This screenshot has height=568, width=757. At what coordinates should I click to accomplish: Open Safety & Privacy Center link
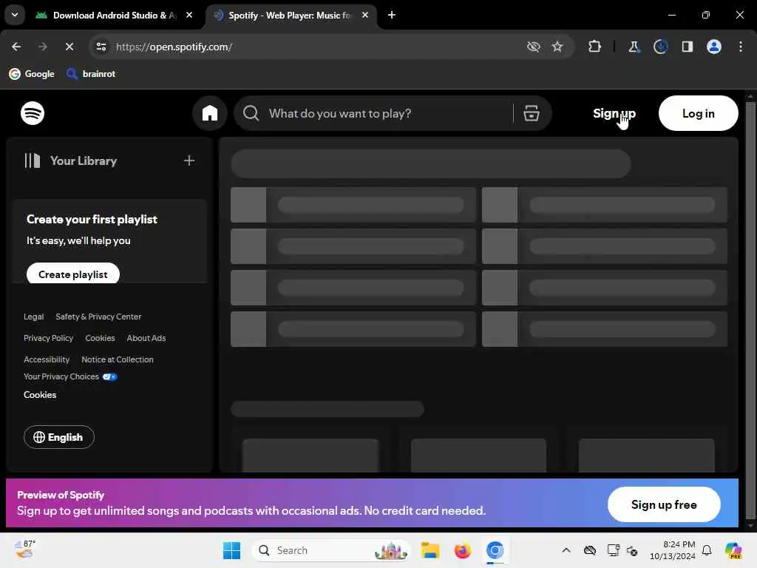[x=98, y=317]
